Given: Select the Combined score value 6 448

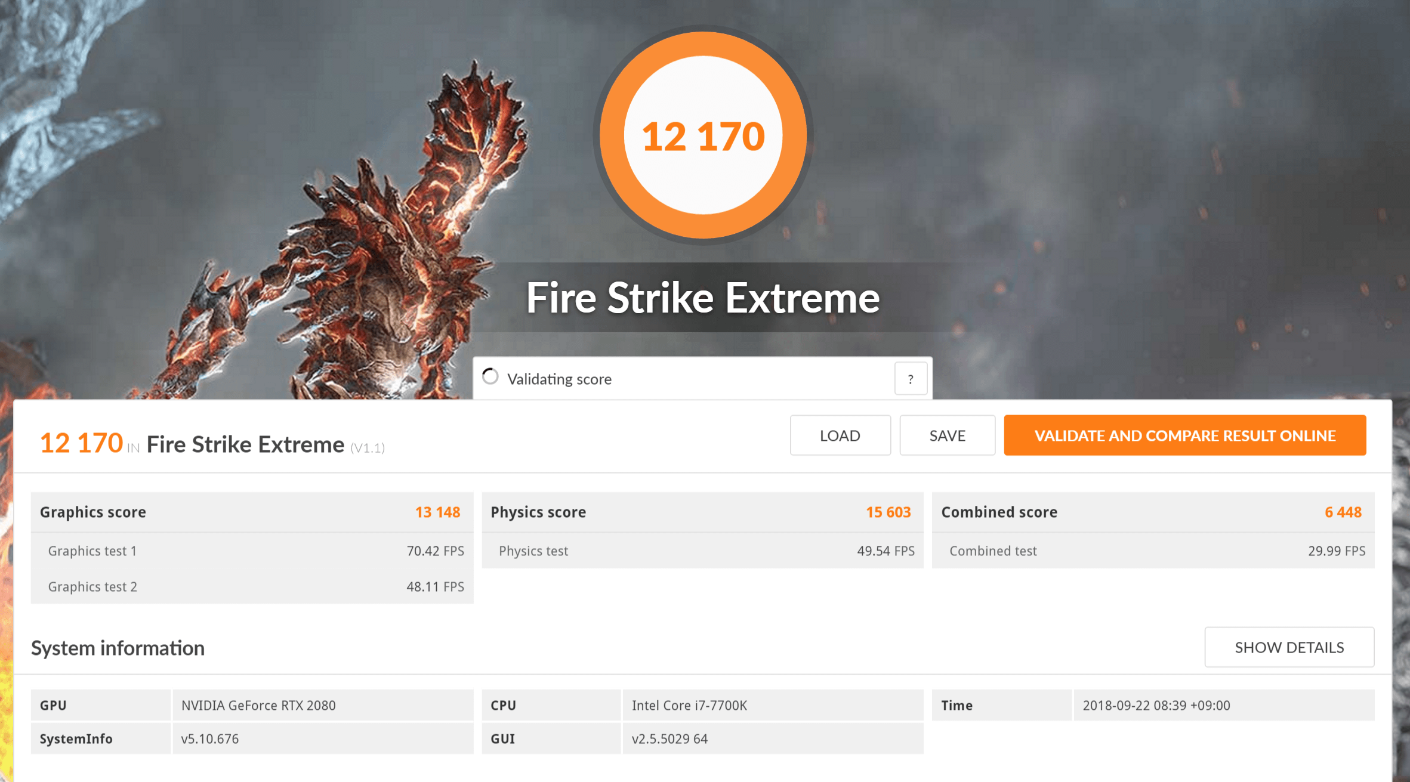Looking at the screenshot, I should 1343,512.
